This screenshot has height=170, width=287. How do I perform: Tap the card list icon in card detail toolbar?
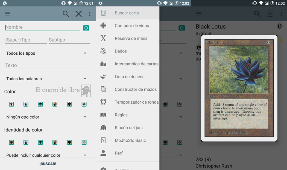click(270, 14)
